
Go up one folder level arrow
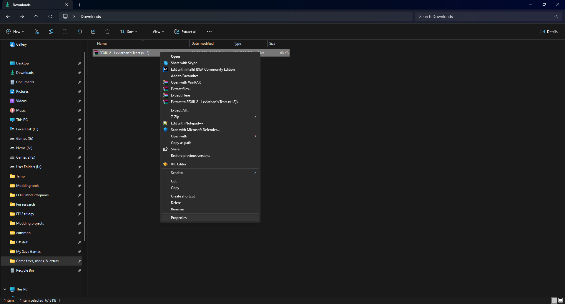(36, 16)
